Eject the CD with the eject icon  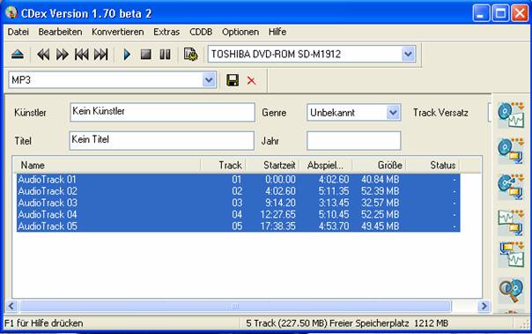tap(18, 55)
